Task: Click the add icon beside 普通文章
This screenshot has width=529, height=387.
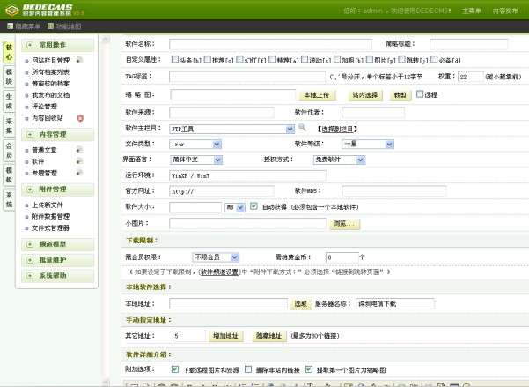Action: (79, 149)
